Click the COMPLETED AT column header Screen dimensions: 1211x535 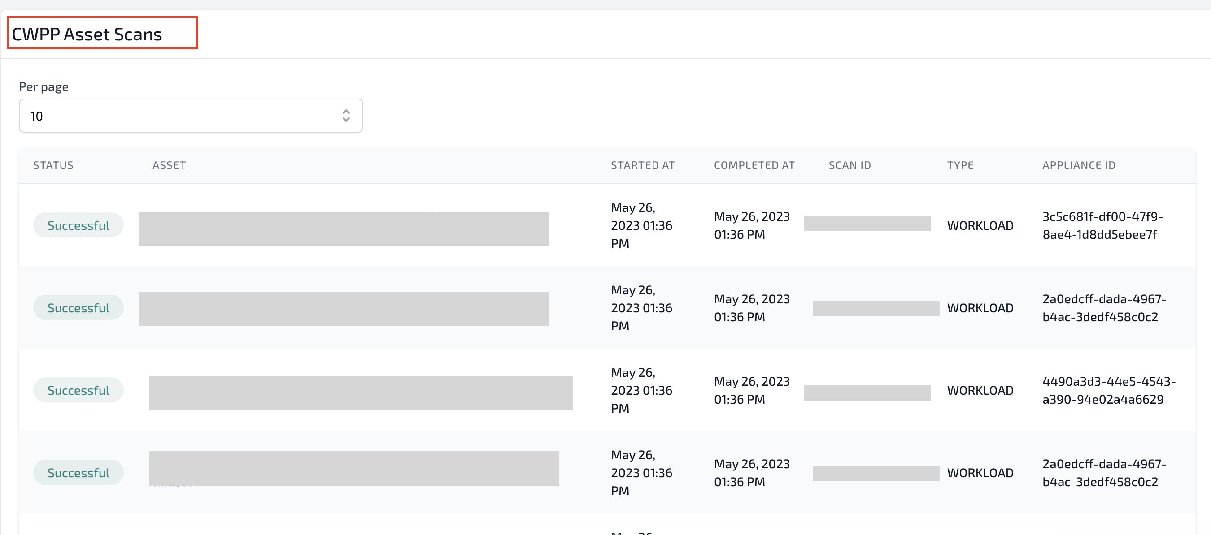tap(754, 165)
